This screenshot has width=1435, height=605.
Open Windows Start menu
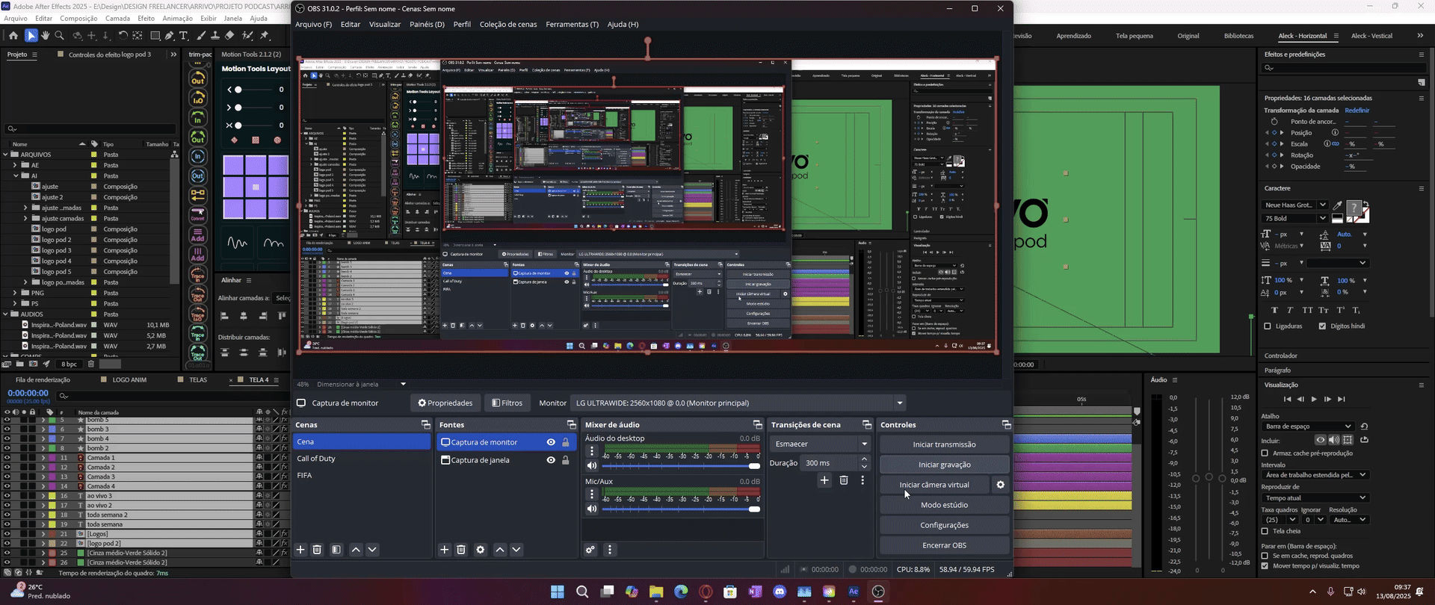pos(558,592)
